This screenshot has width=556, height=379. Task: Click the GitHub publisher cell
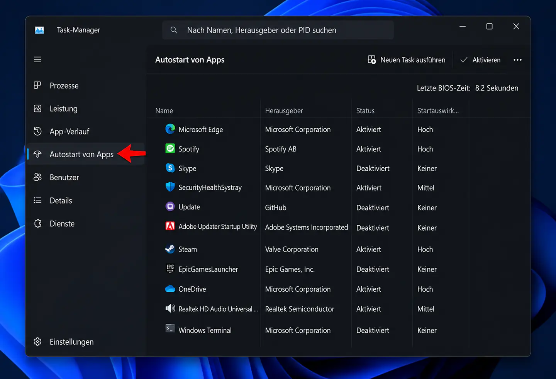click(x=276, y=207)
